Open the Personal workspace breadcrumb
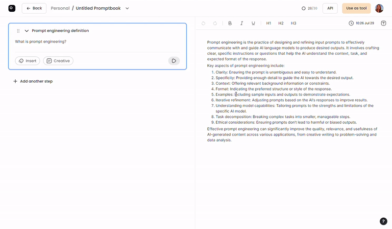 (x=60, y=8)
